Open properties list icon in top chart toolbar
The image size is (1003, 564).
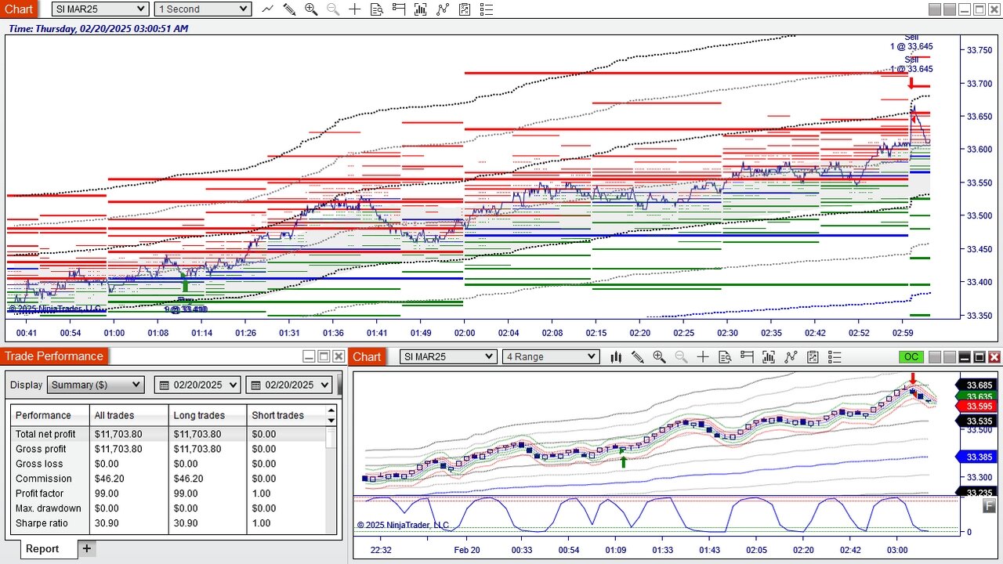point(487,9)
